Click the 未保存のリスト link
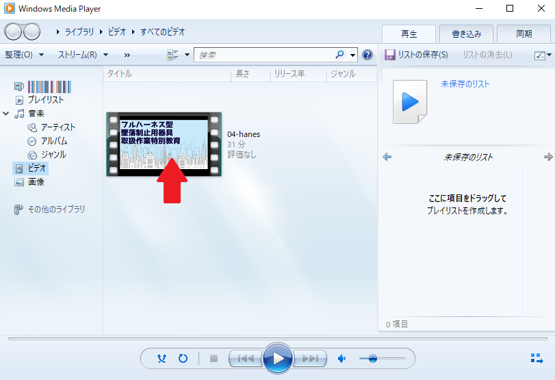 [x=465, y=84]
